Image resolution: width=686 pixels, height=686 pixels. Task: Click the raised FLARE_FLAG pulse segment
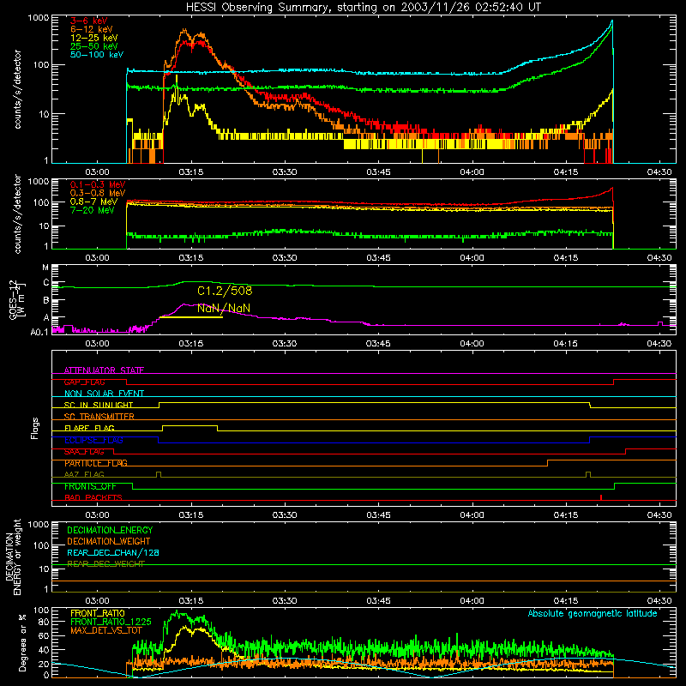click(190, 425)
